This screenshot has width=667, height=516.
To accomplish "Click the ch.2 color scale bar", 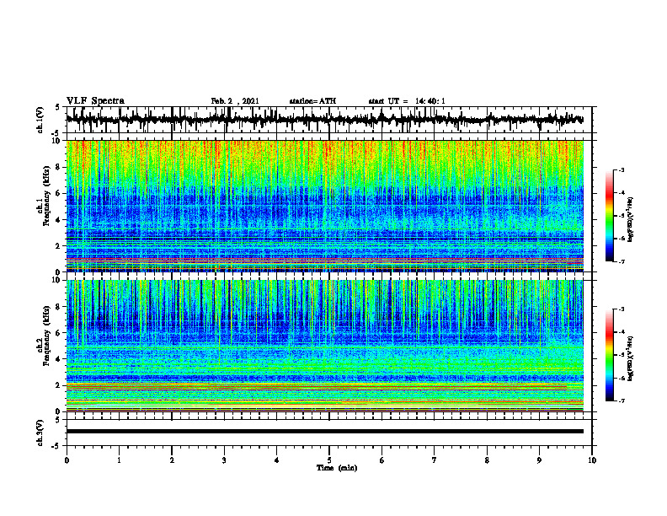I will tap(609, 355).
